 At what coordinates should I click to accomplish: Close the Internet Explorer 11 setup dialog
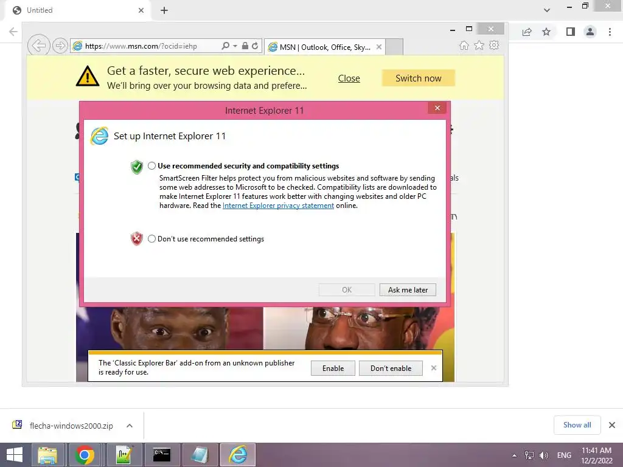pyautogui.click(x=437, y=108)
